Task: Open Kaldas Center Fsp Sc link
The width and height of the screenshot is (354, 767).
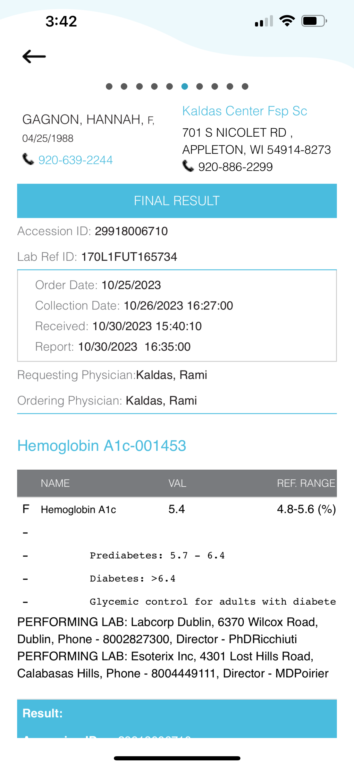Action: [x=244, y=111]
